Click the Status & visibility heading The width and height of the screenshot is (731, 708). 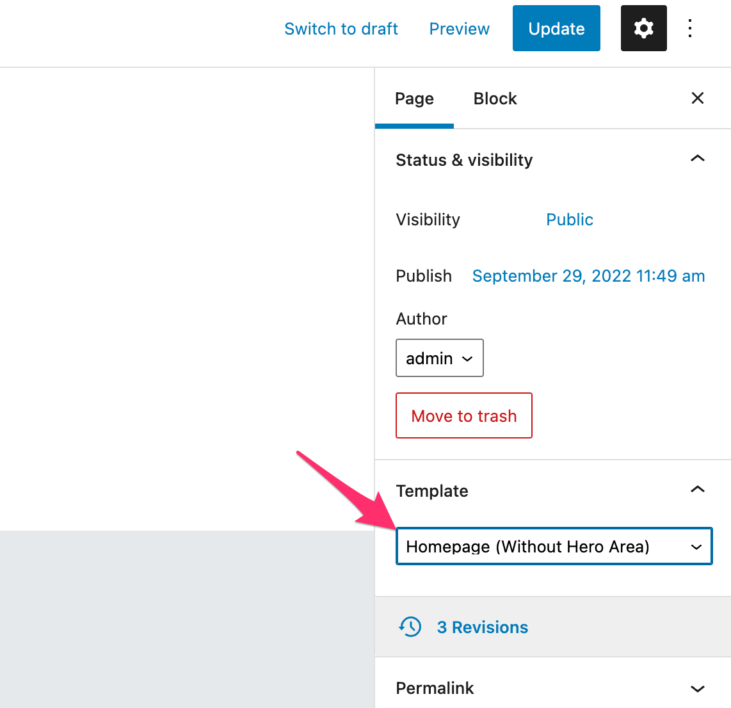tap(464, 160)
